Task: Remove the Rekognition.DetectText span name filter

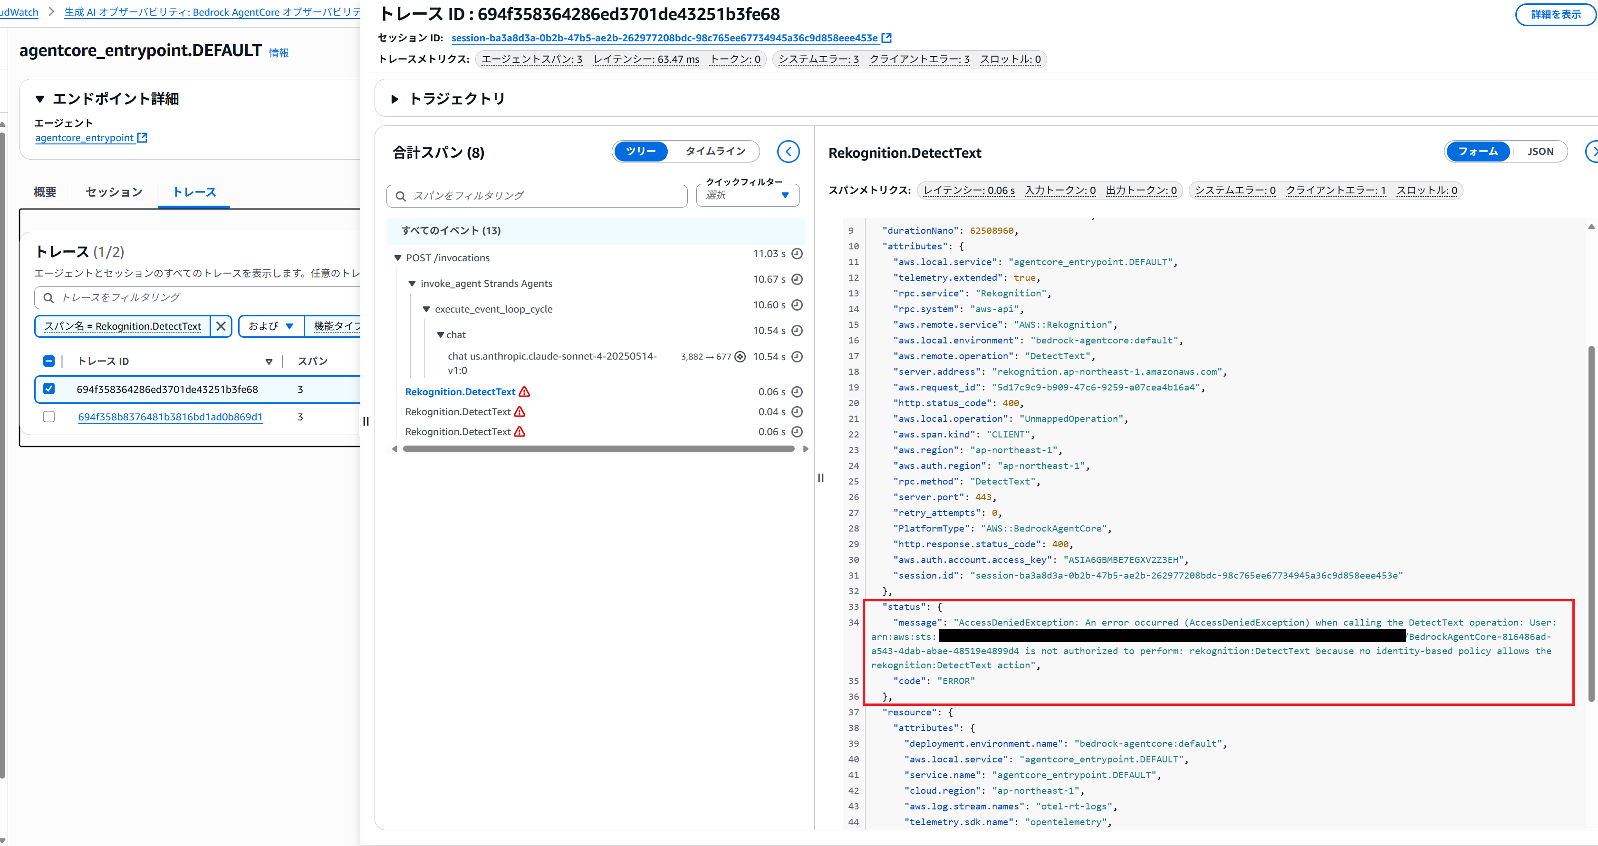Action: tap(221, 326)
